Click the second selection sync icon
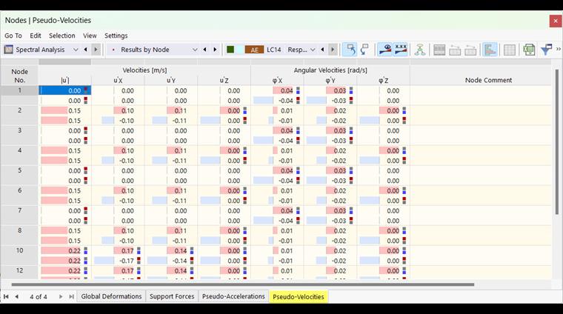Image resolution: width=563 pixels, height=314 pixels. (x=364, y=50)
